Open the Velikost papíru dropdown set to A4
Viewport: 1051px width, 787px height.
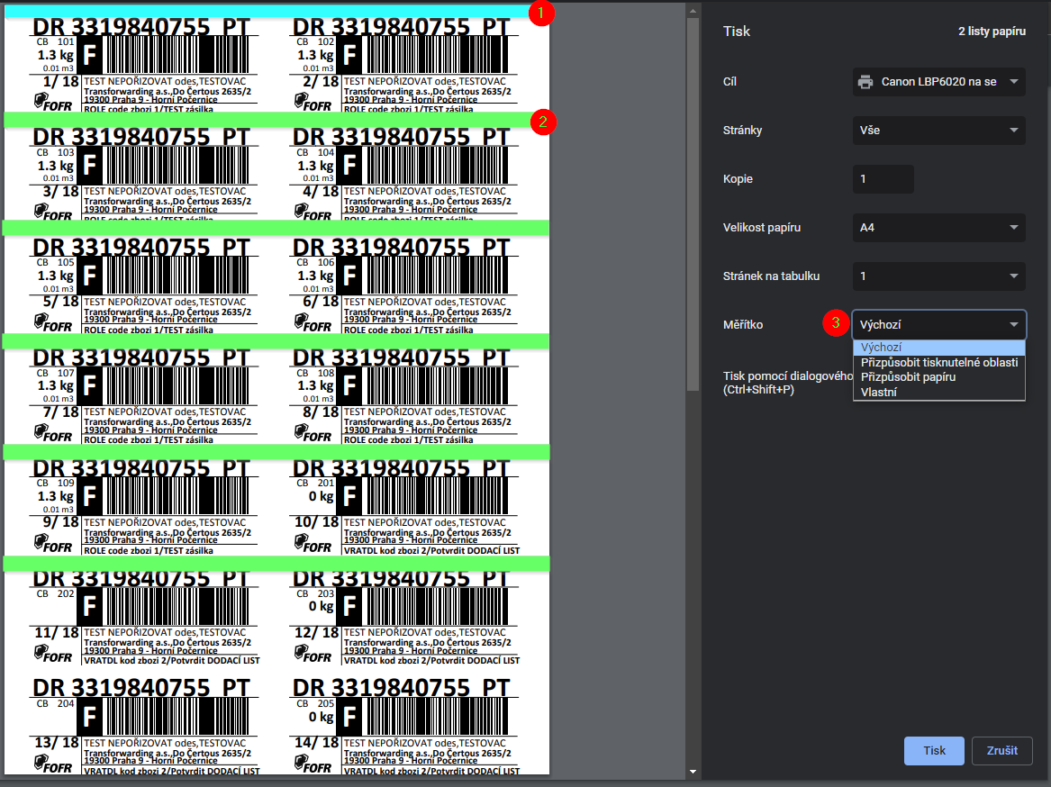pyautogui.click(x=938, y=228)
